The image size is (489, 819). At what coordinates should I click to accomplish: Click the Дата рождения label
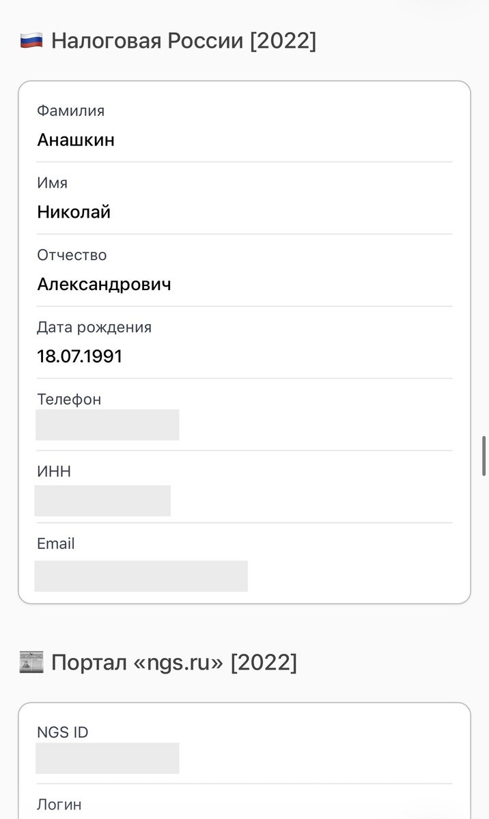coord(94,327)
